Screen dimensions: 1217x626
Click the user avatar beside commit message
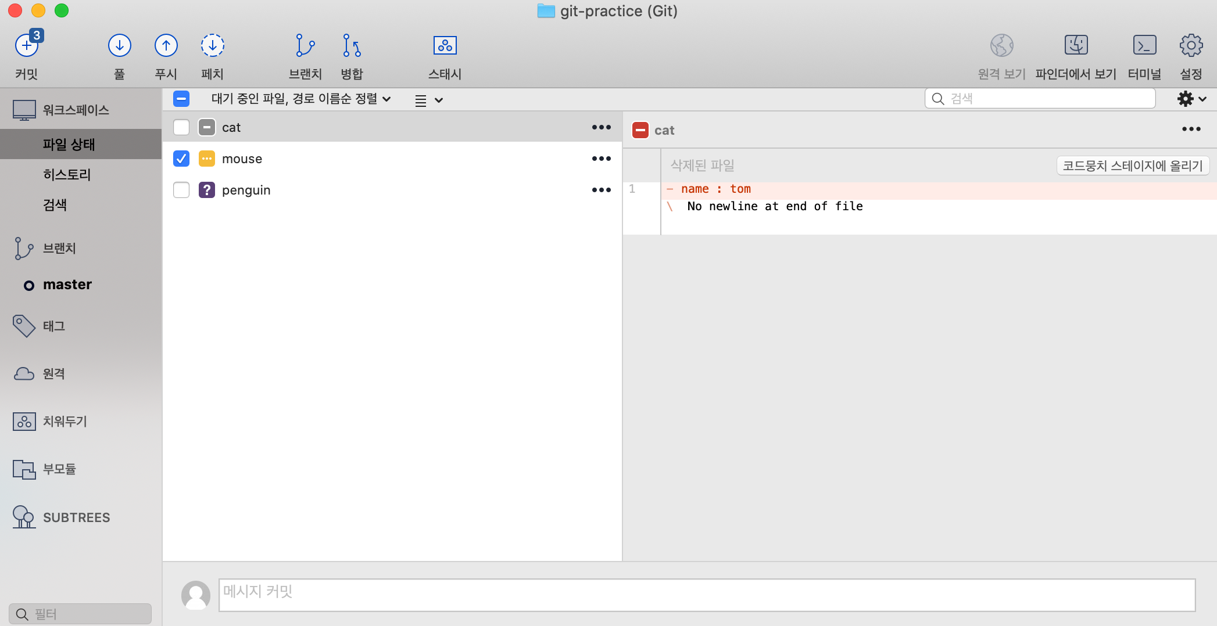(196, 595)
